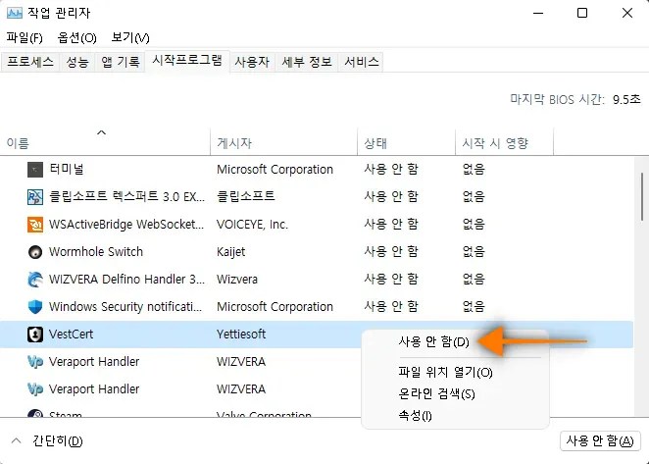Select the Wormhole Switch row name
The height and width of the screenshot is (464, 649).
(96, 252)
